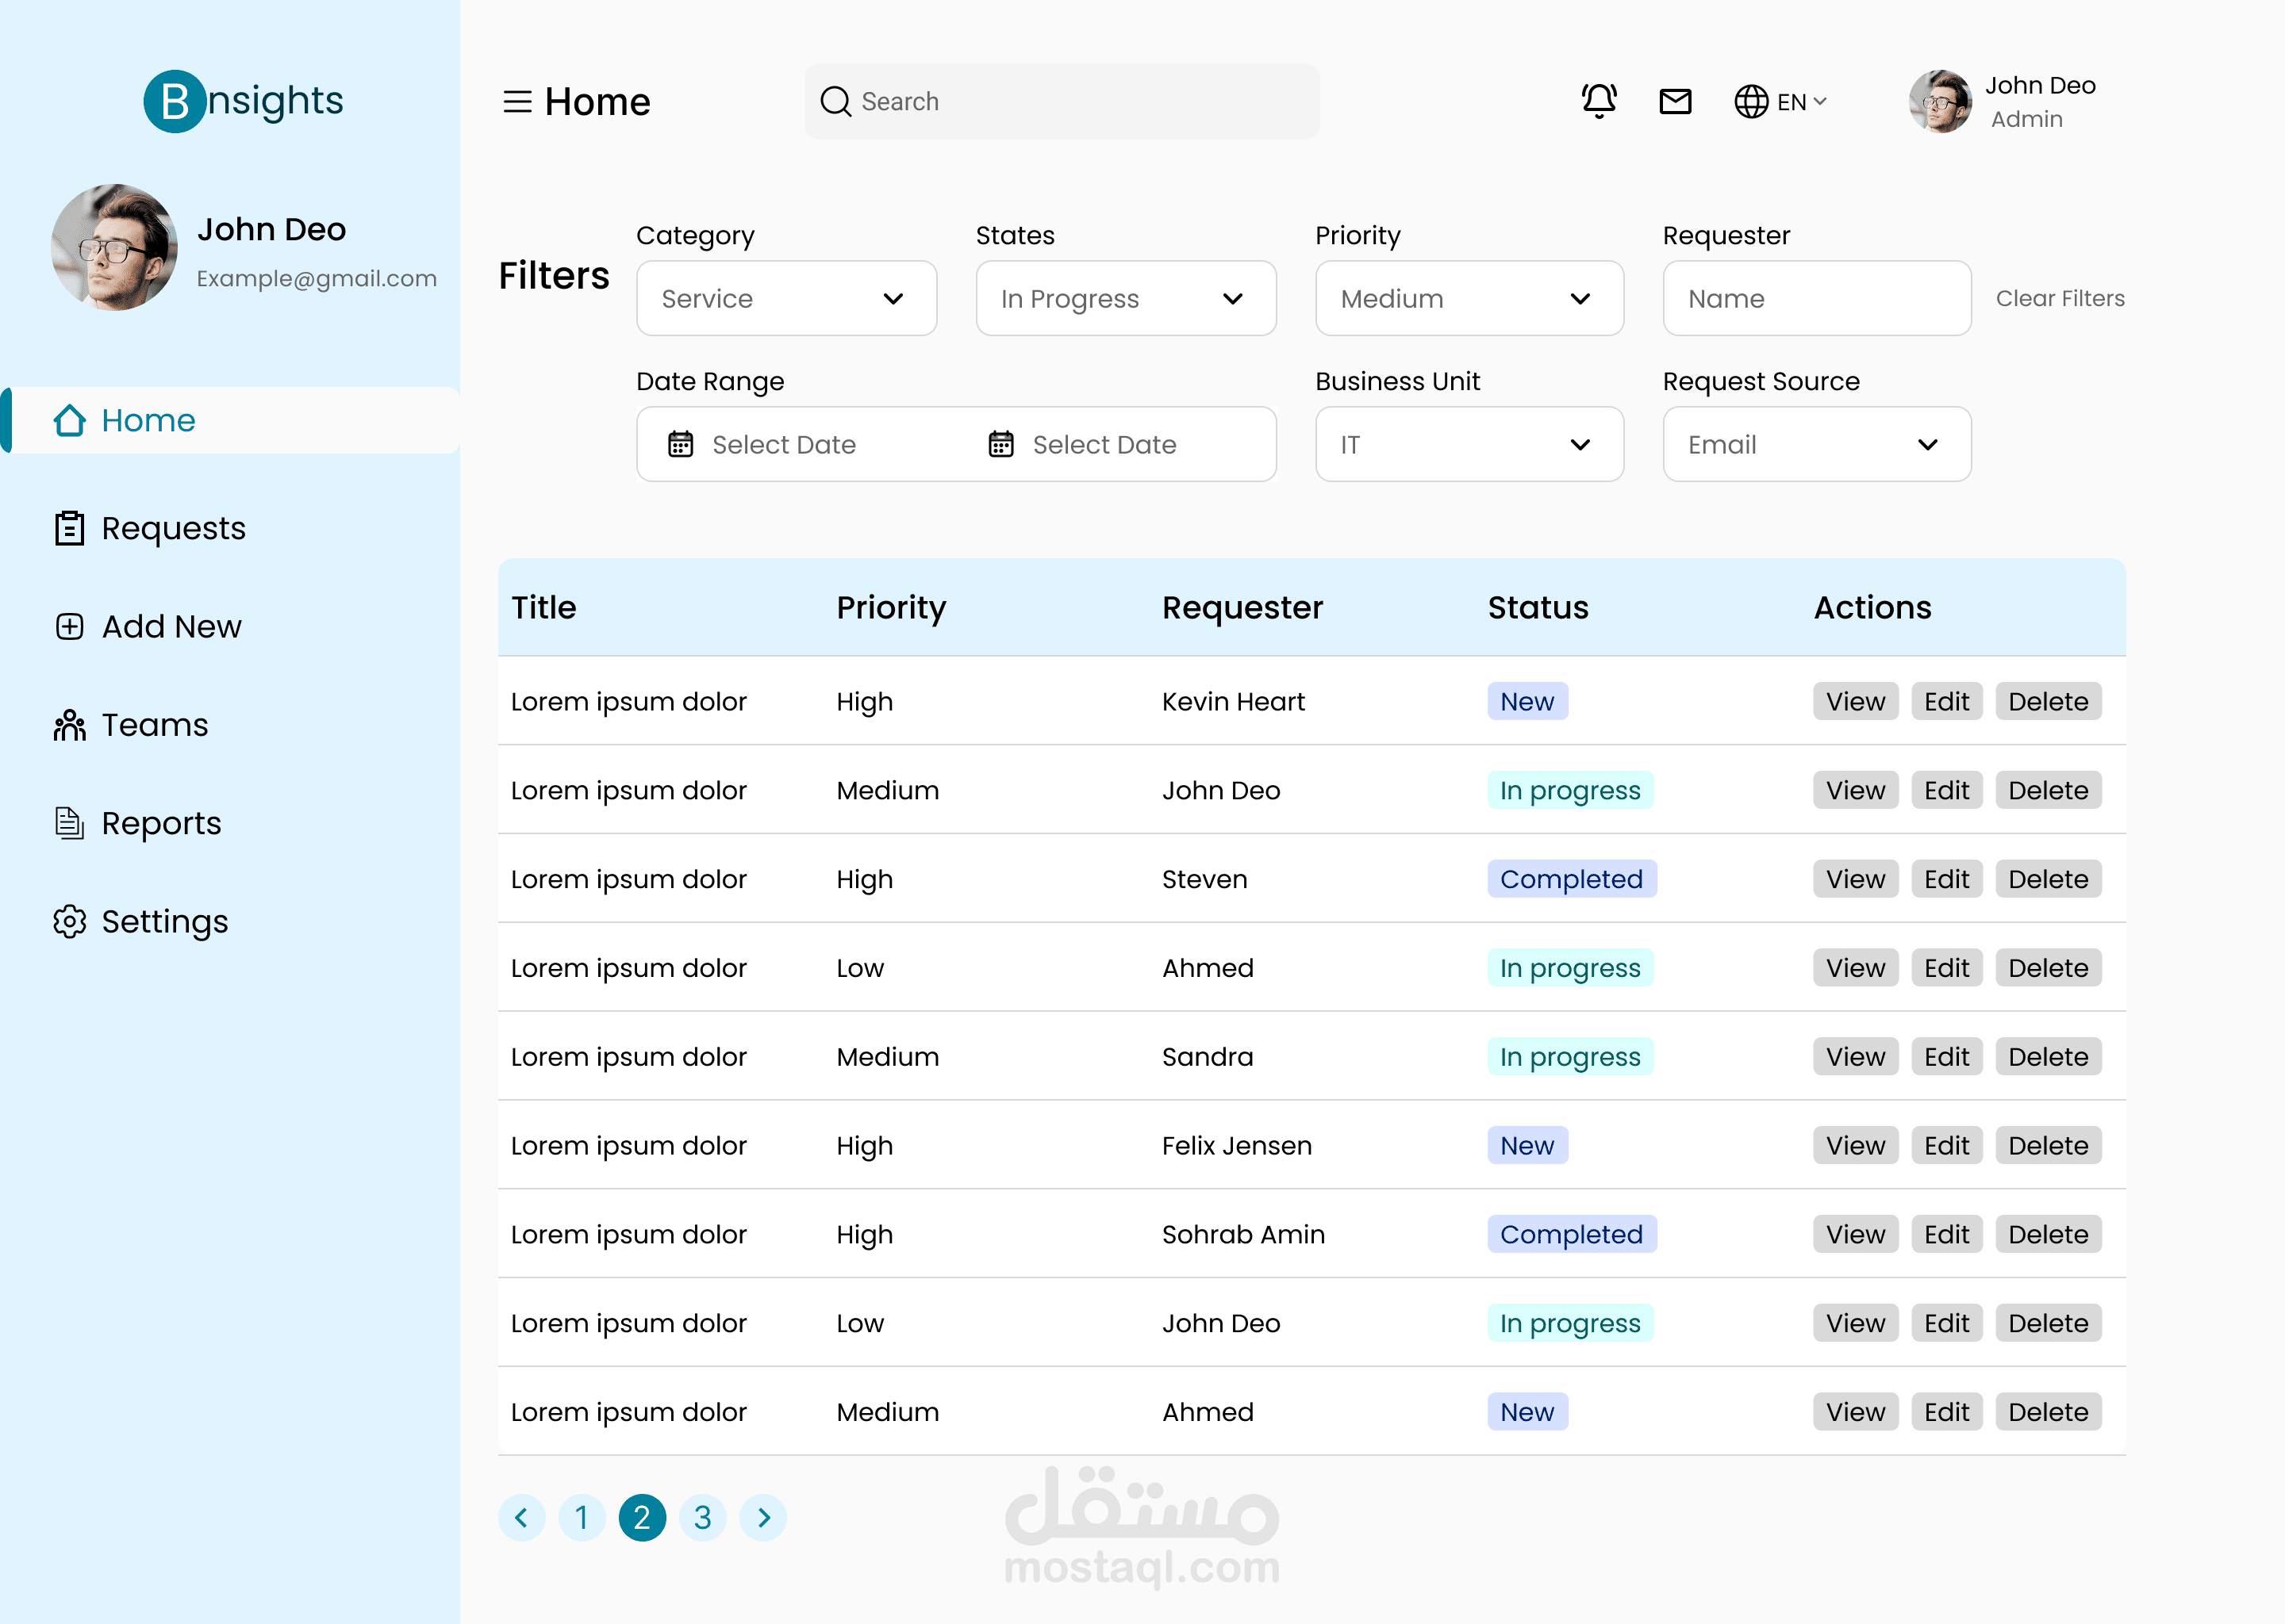Screen dimensions: 2285x1624
Task: Click the start date calendar icon
Action: (x=680, y=444)
